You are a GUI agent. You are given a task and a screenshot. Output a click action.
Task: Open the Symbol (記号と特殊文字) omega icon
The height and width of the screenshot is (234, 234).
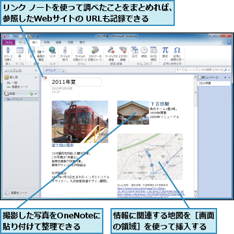pyautogui.click(x=177, y=50)
